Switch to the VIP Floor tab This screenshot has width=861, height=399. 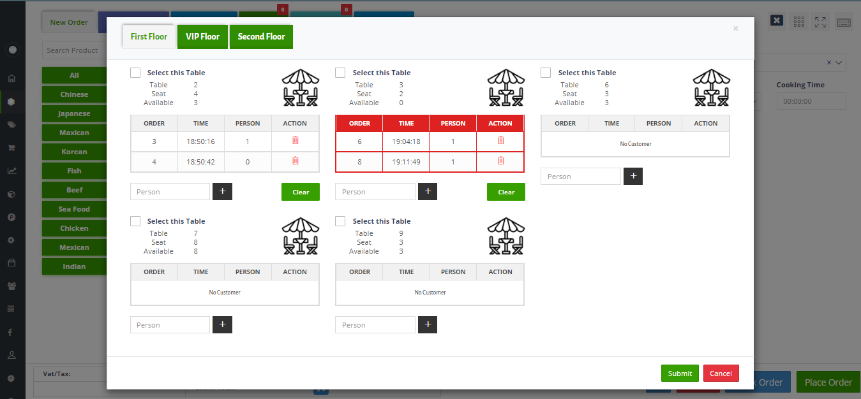(202, 37)
